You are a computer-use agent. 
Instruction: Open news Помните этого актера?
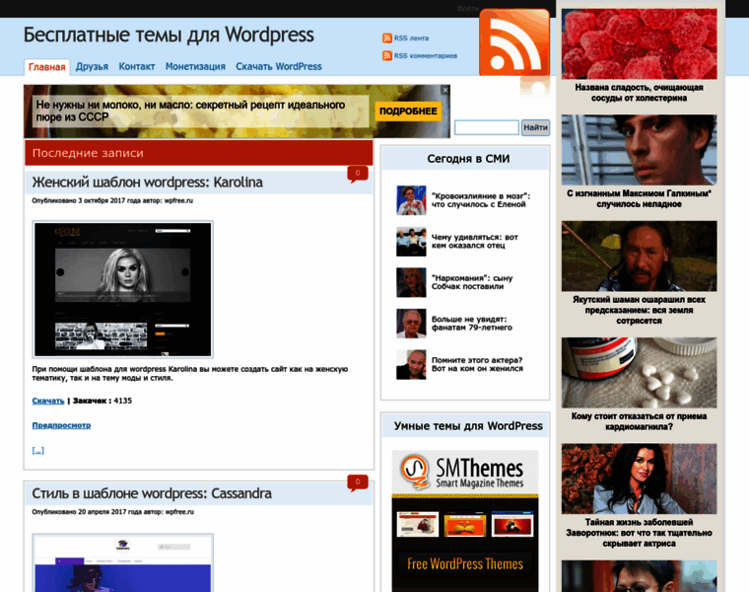pyautogui.click(x=477, y=364)
